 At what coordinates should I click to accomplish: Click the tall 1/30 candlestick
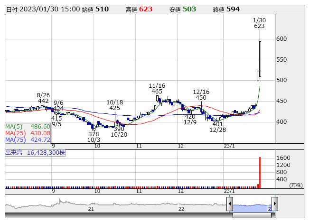(260, 59)
